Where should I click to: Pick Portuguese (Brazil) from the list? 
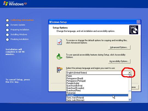(x=97, y=78)
